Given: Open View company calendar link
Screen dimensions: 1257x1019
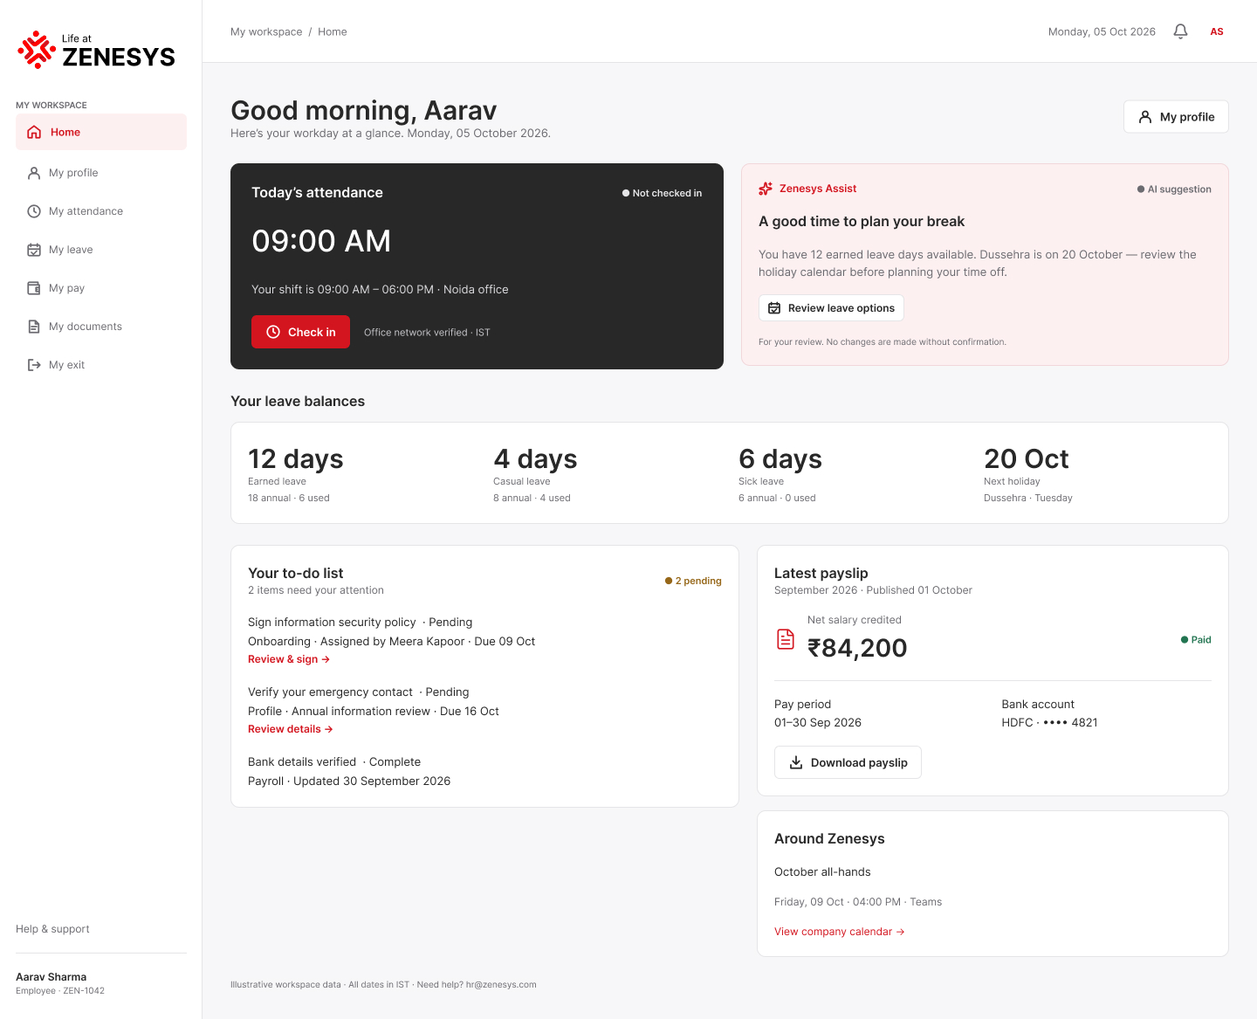Looking at the screenshot, I should [x=840, y=932].
